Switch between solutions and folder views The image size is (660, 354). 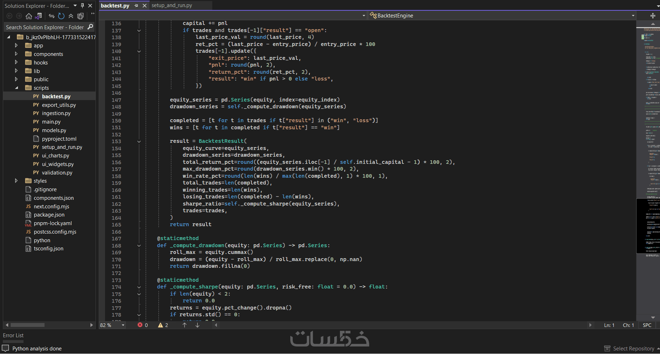coord(38,16)
